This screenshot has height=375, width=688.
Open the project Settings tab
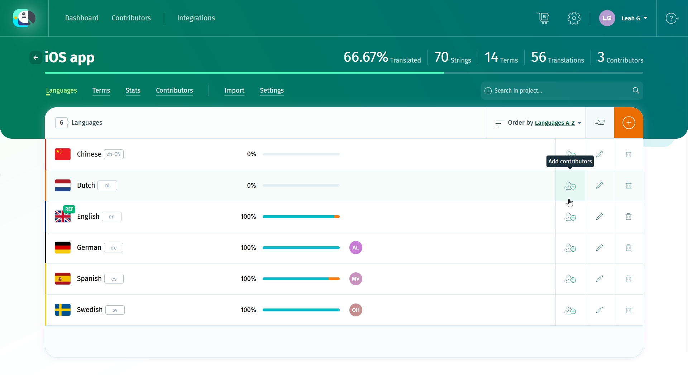point(272,90)
